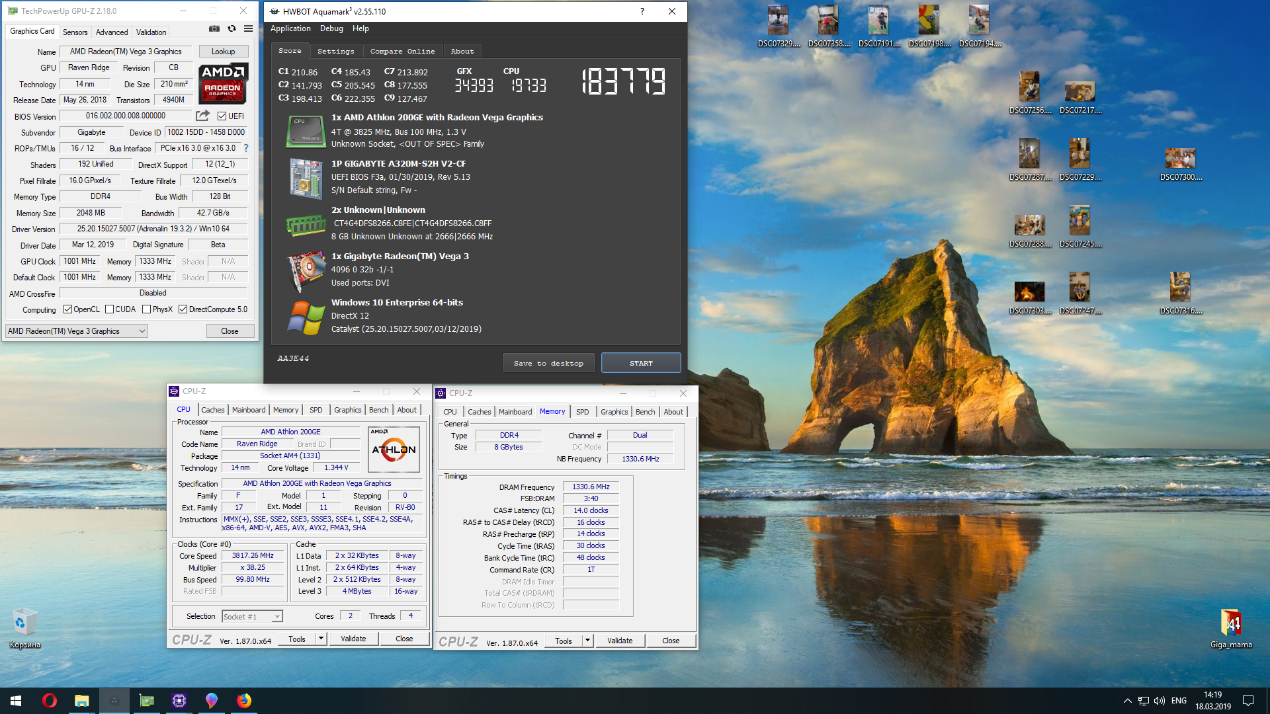Click the AMD Athlon logo in CPU-Z
This screenshot has height=714, width=1270.
click(x=394, y=450)
